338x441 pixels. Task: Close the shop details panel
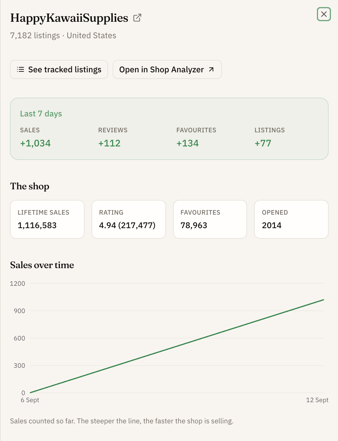[324, 14]
